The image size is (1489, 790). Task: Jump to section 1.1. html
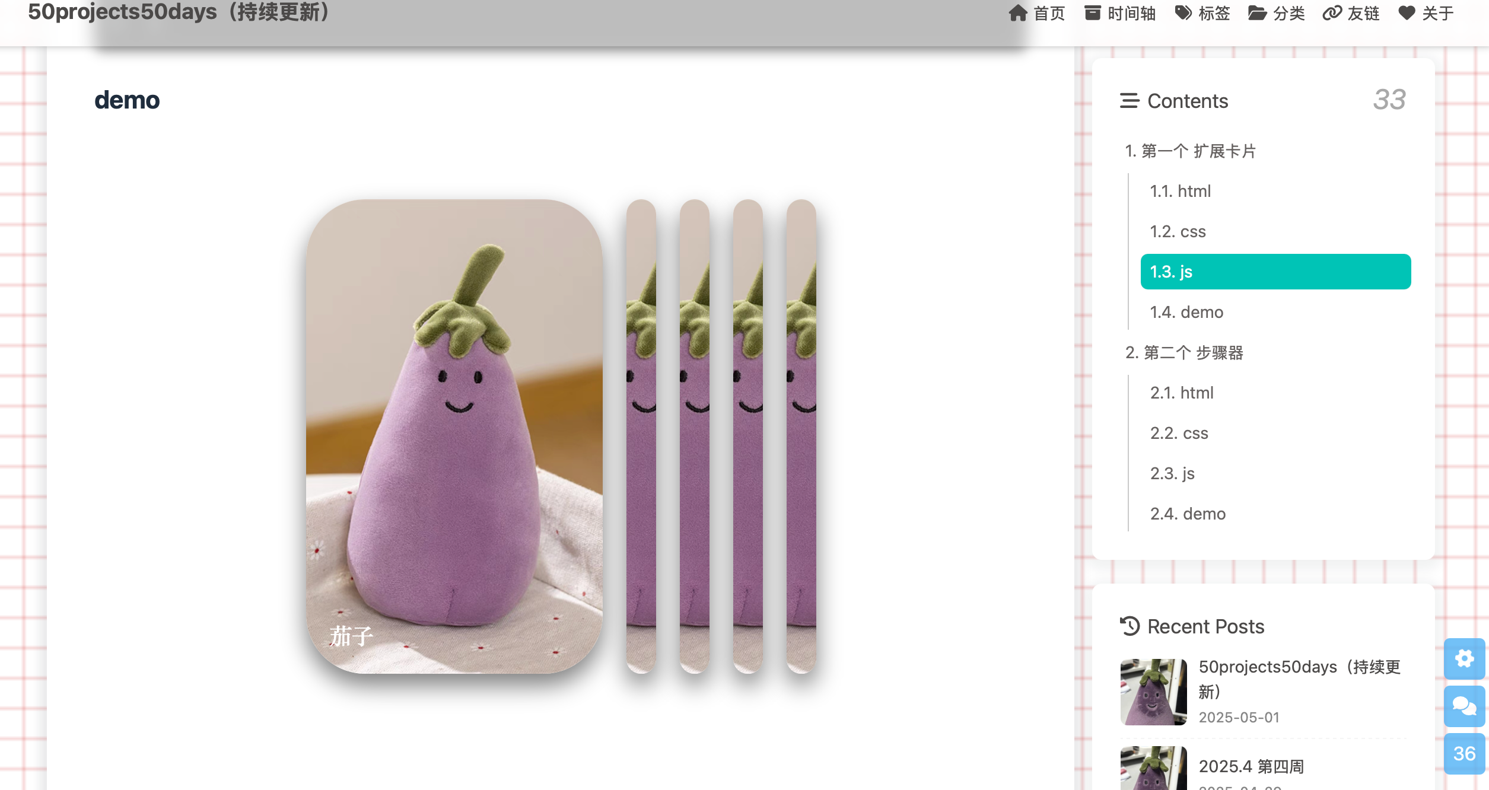pos(1181,191)
